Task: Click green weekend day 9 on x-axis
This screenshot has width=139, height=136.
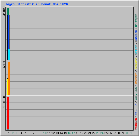Action: [x=42, y=133]
